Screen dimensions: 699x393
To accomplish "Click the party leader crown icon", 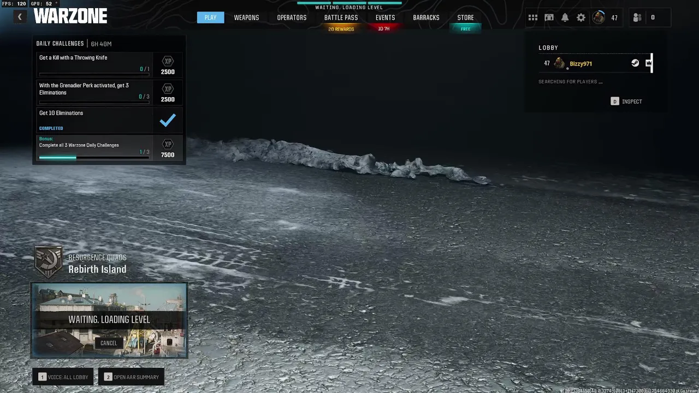I will click(648, 63).
